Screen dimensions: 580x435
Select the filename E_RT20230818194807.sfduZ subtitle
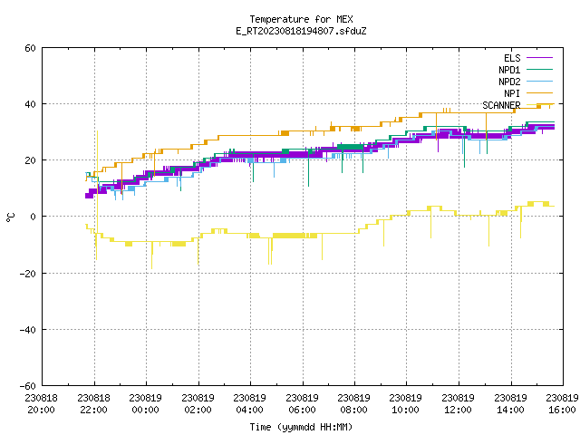click(x=301, y=31)
